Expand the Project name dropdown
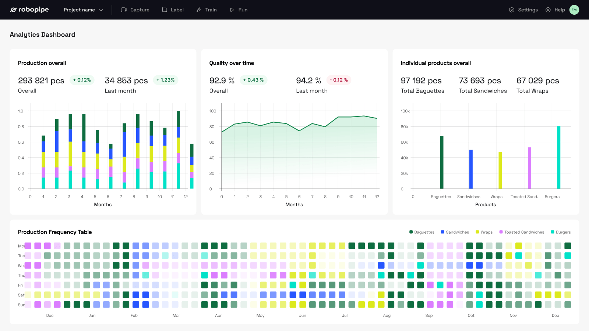 pos(83,10)
